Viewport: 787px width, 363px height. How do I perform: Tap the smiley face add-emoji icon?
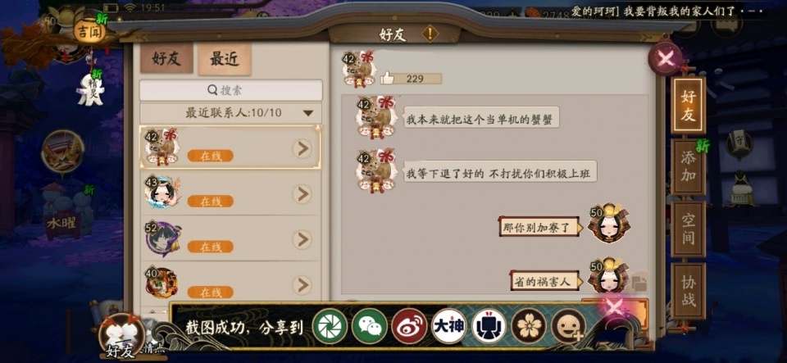(569, 326)
